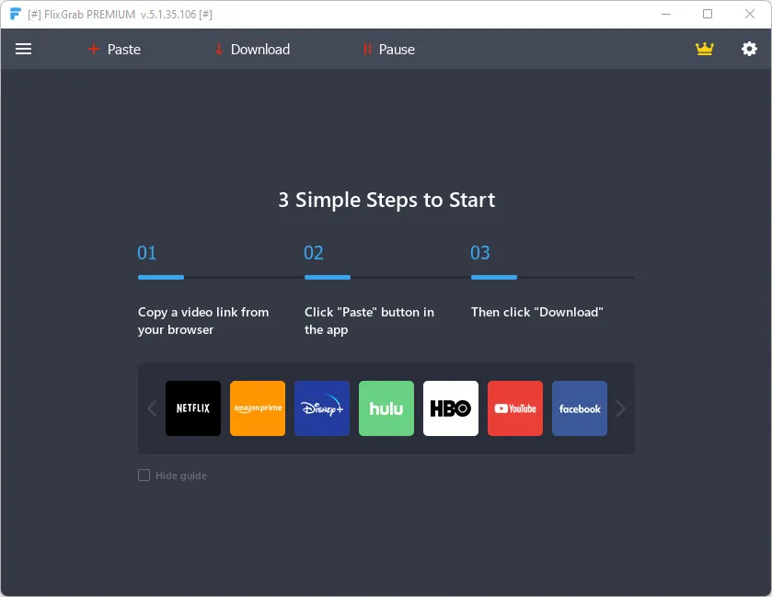Click the Download button in the toolbar
772x597 pixels.
(x=252, y=50)
